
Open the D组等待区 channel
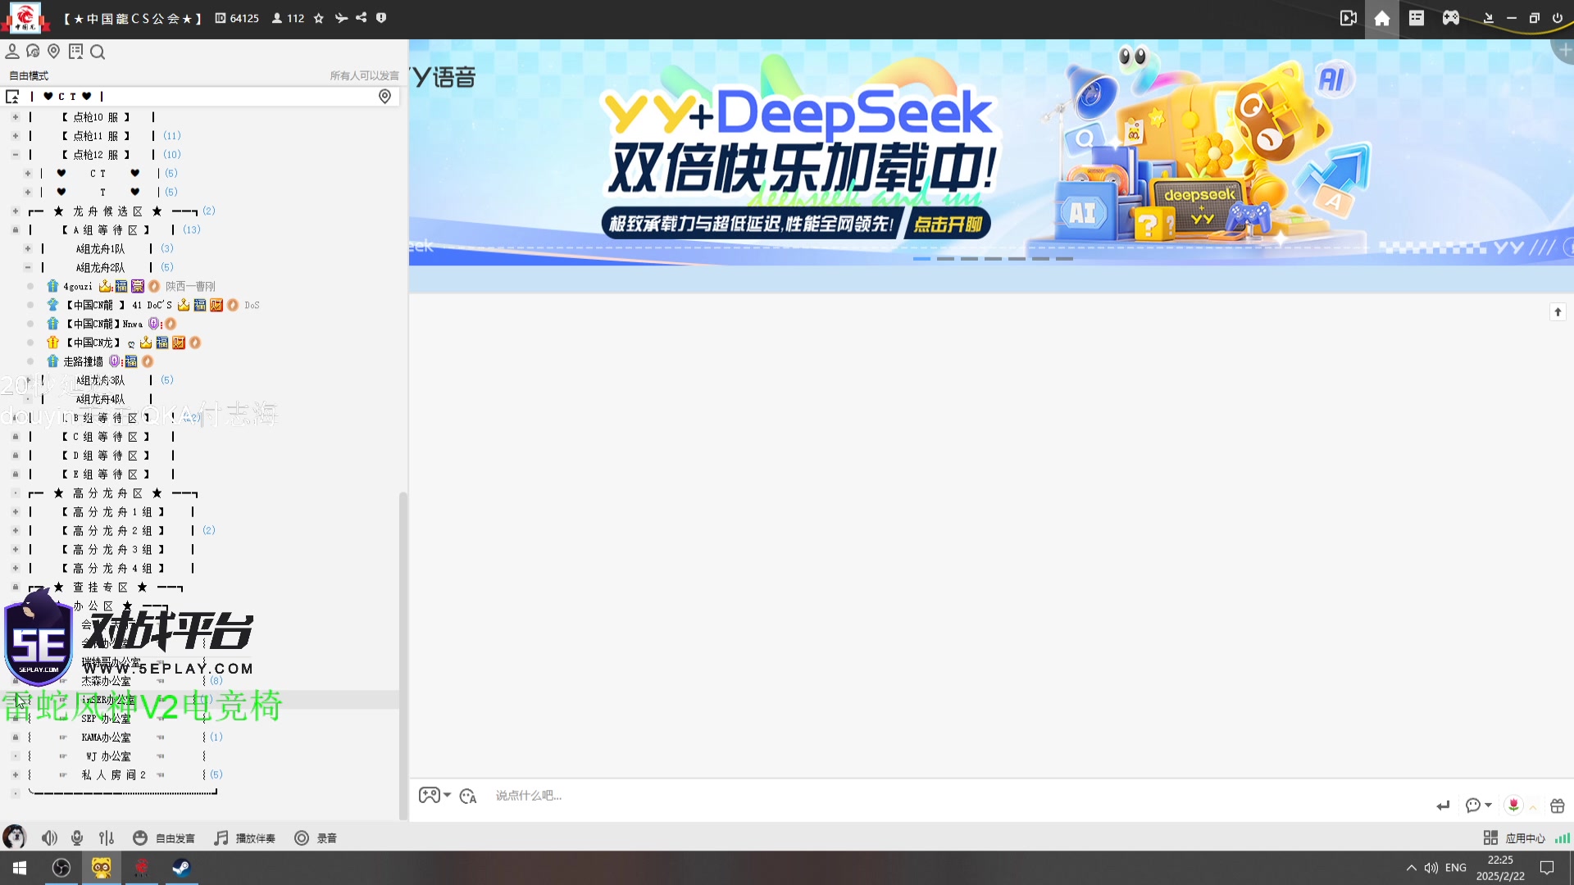106,456
